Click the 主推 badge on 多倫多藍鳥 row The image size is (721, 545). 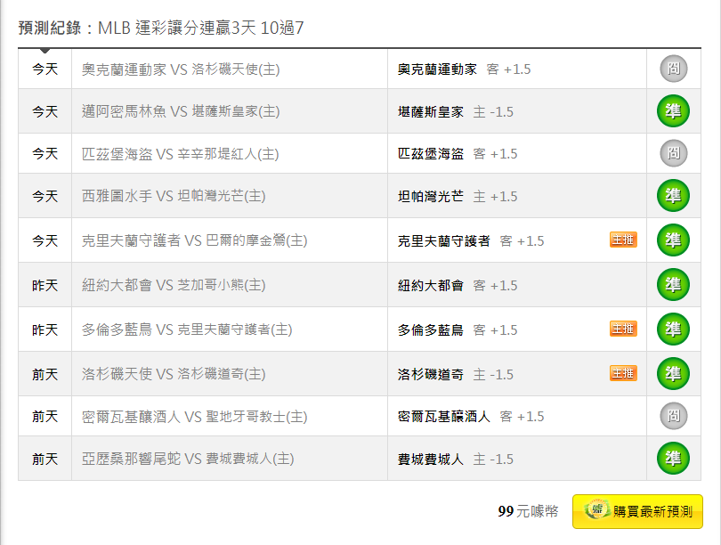pyautogui.click(x=623, y=329)
